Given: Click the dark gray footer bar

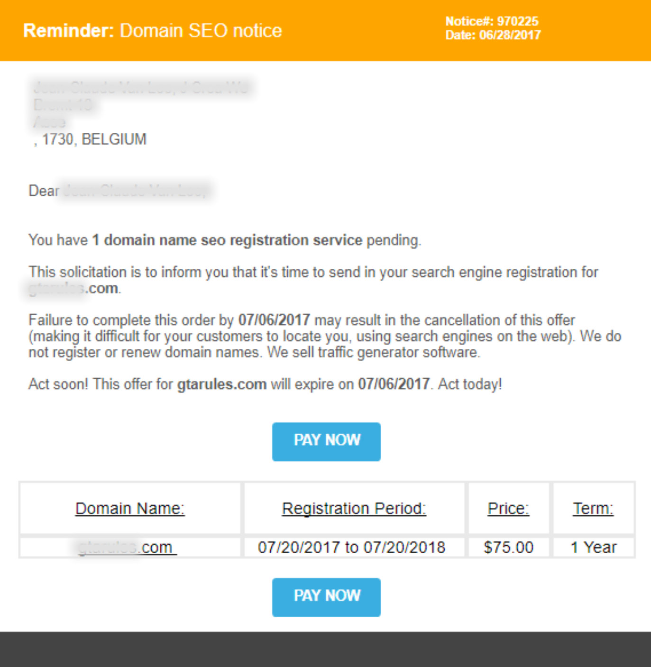Looking at the screenshot, I should tap(325, 649).
